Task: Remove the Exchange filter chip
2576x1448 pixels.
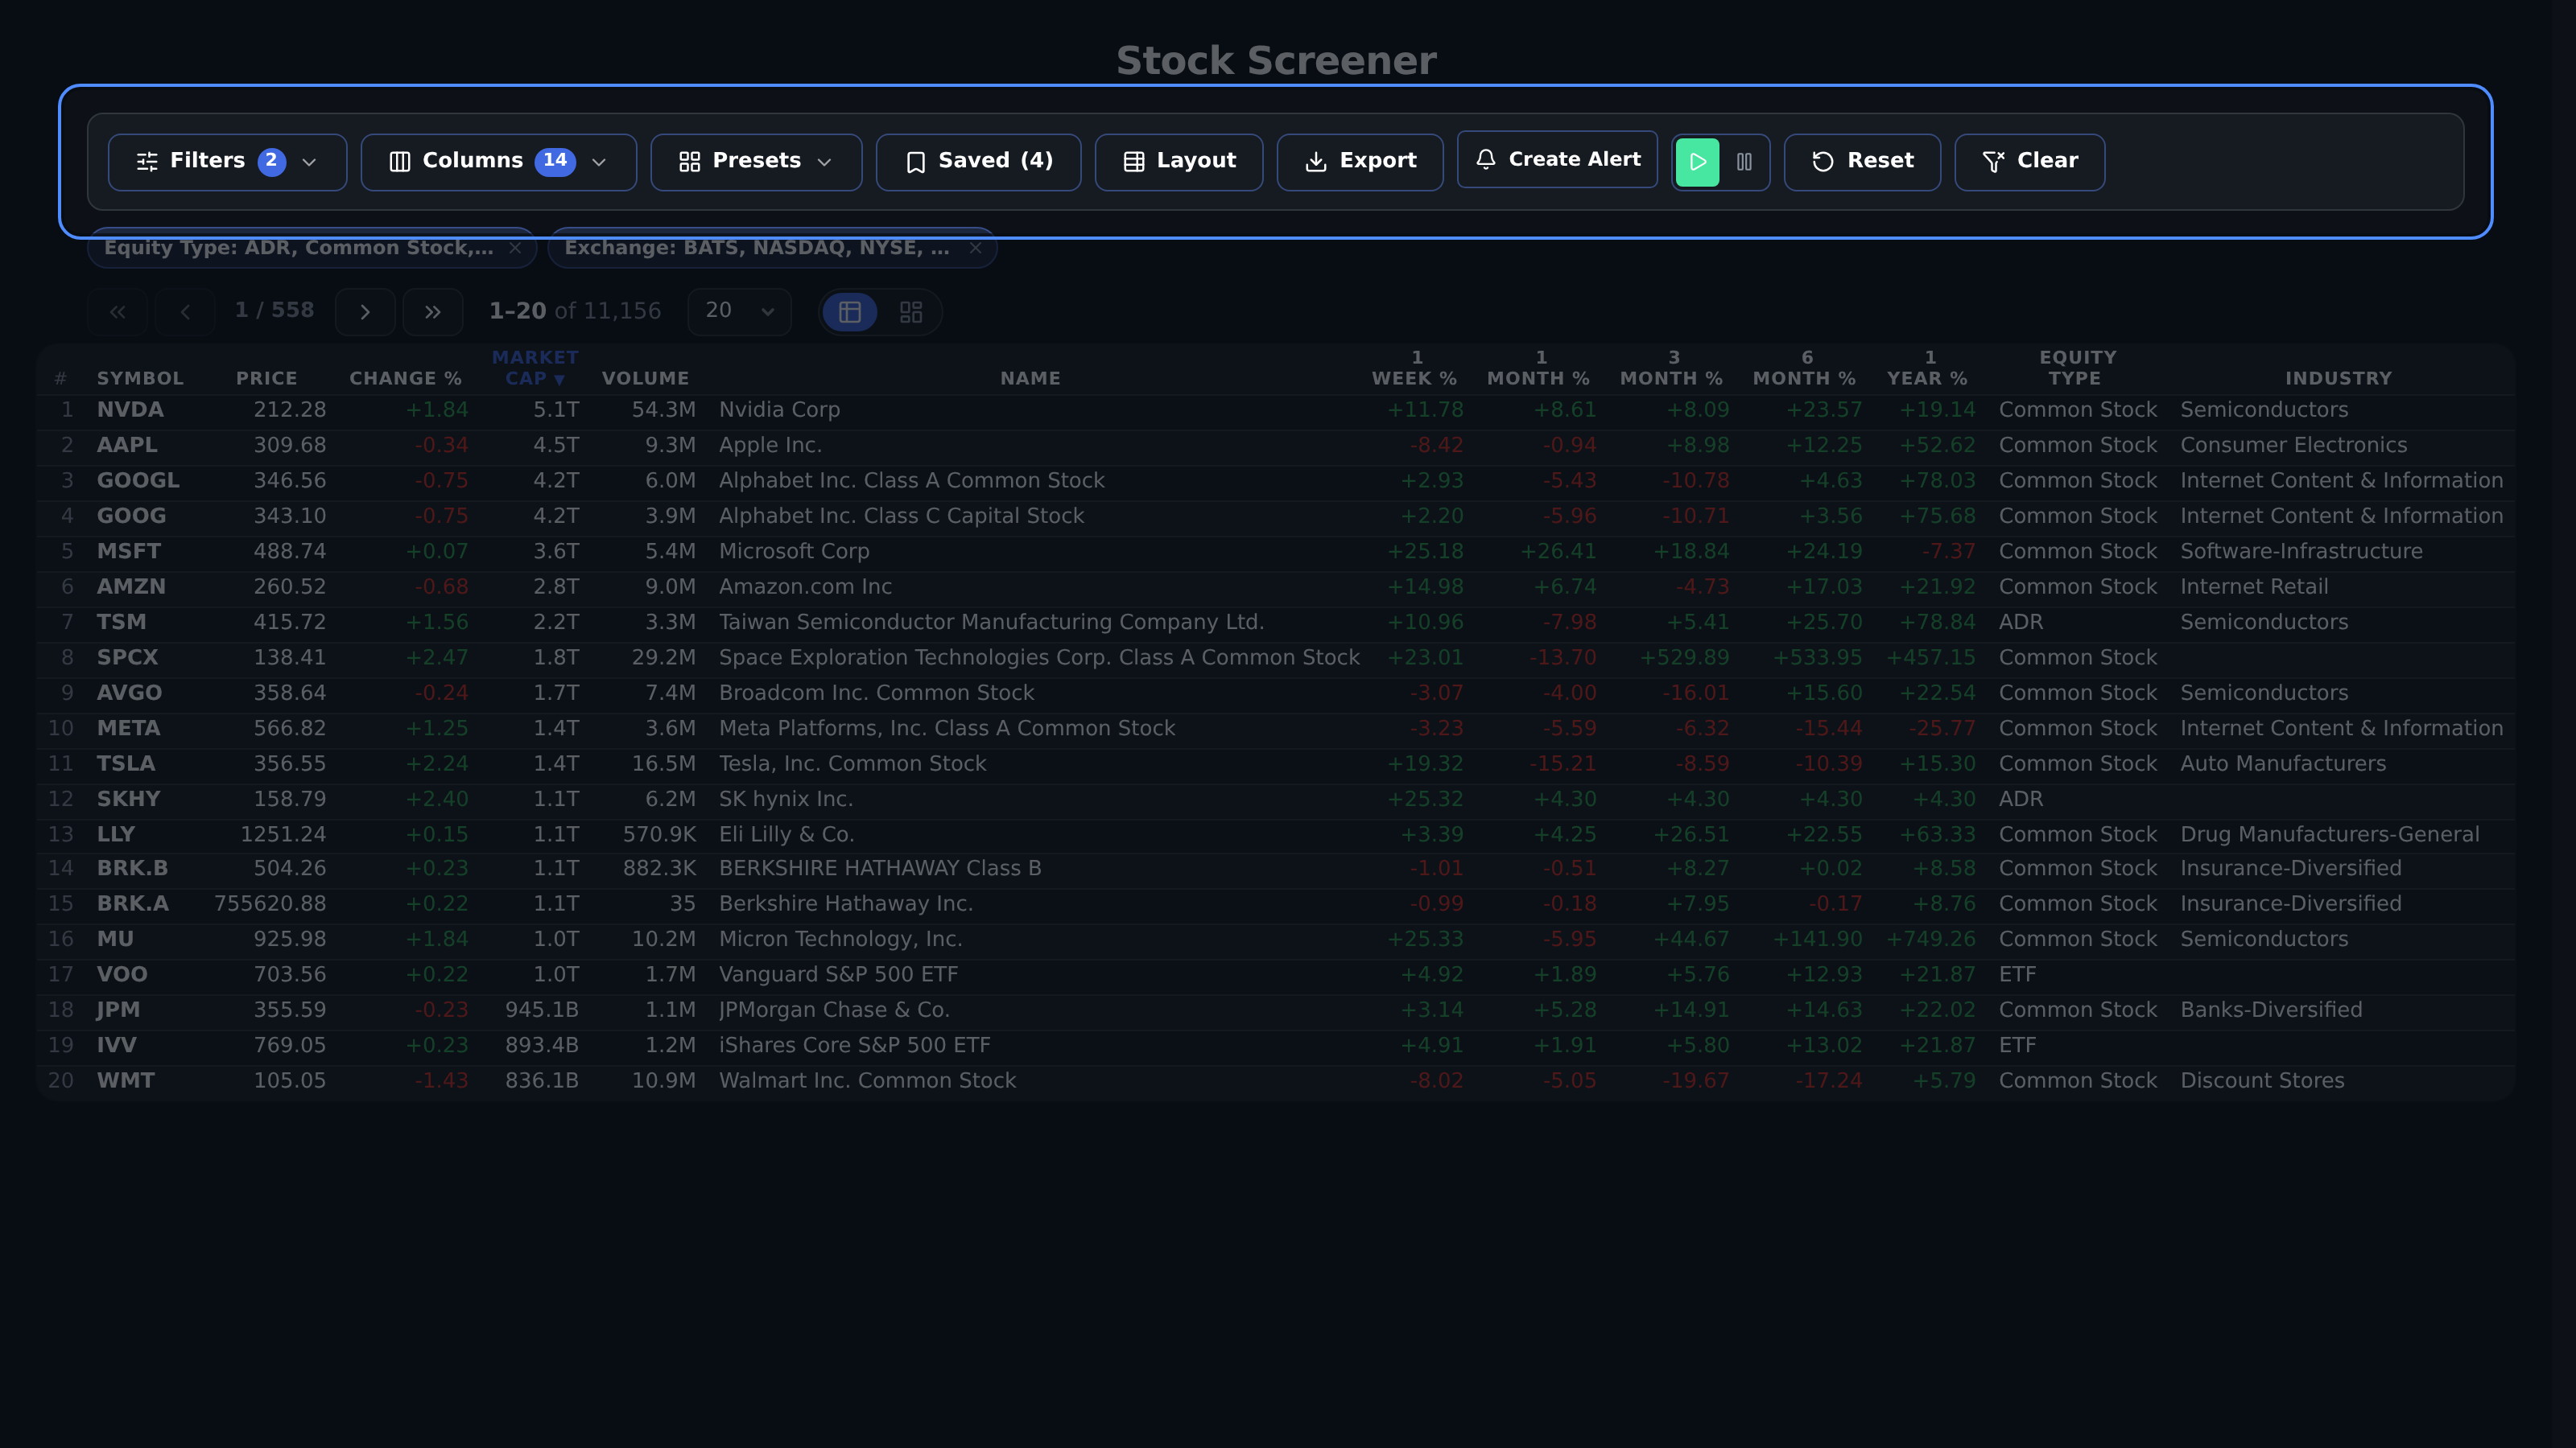Action: click(975, 249)
